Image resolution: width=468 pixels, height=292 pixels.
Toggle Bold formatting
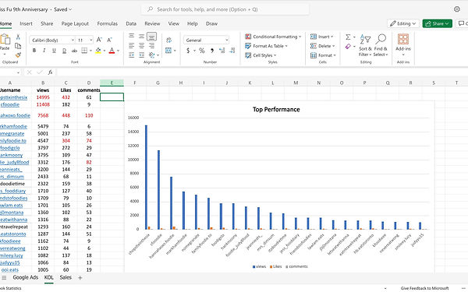tap(34, 51)
